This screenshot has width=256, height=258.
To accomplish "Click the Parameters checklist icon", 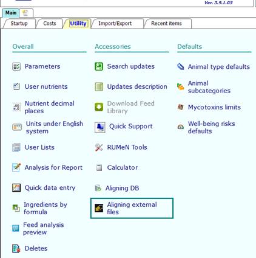I will coord(16,66).
